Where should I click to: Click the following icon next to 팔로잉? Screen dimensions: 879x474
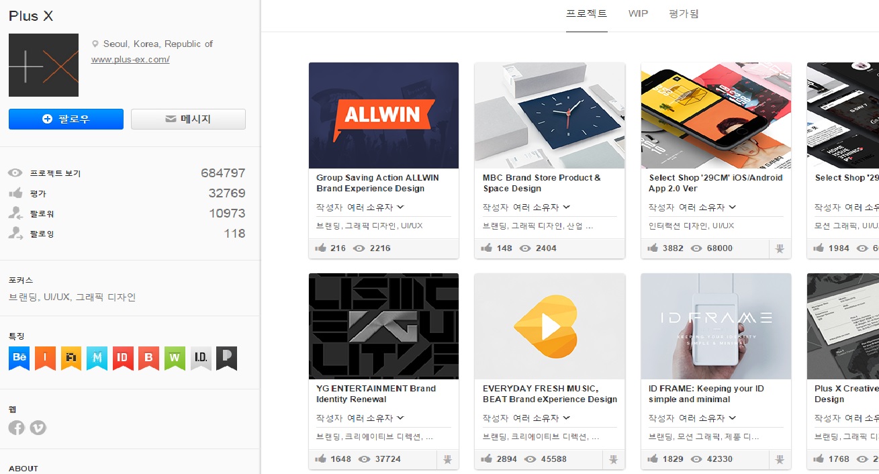(15, 233)
